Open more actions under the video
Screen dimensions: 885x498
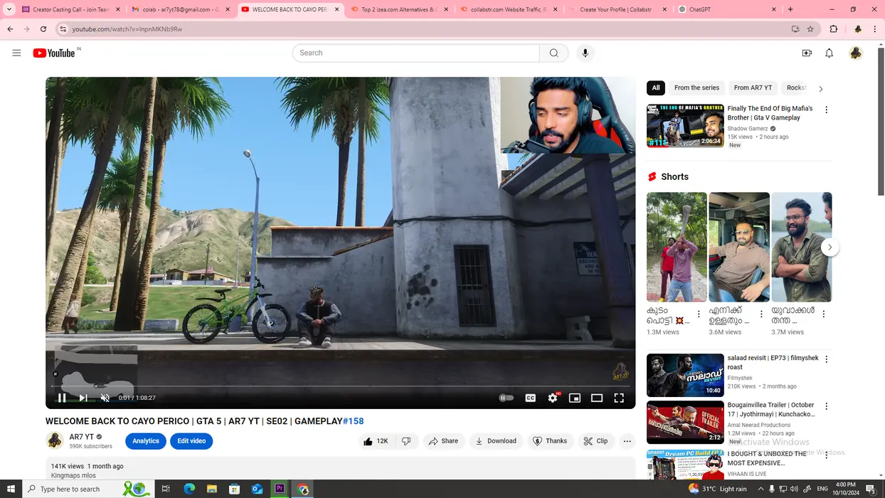(x=627, y=441)
